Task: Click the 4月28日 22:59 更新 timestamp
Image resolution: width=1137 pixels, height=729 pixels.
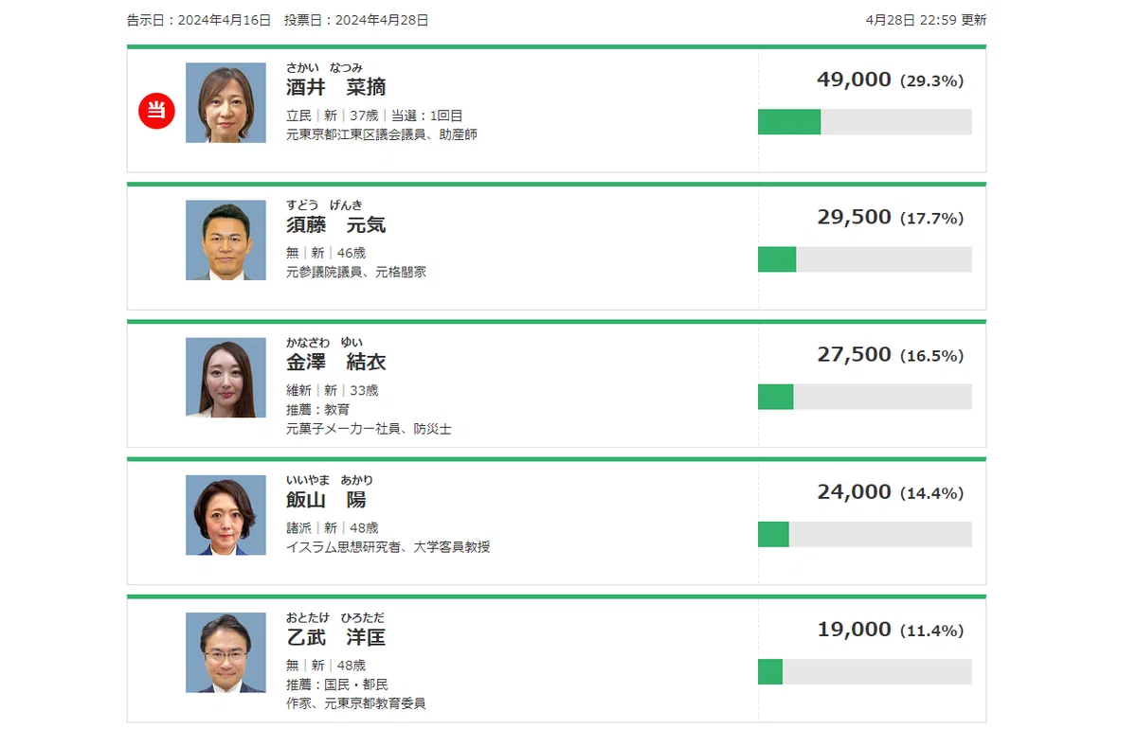Action: pyautogui.click(x=926, y=20)
